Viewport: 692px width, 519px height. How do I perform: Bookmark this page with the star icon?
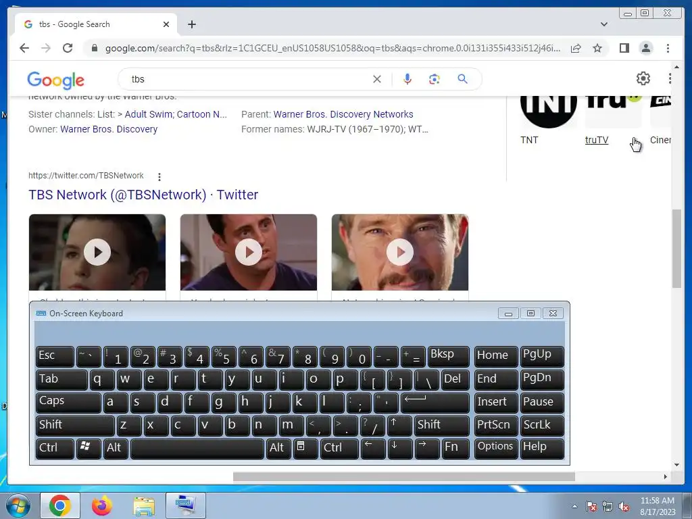[x=597, y=48]
